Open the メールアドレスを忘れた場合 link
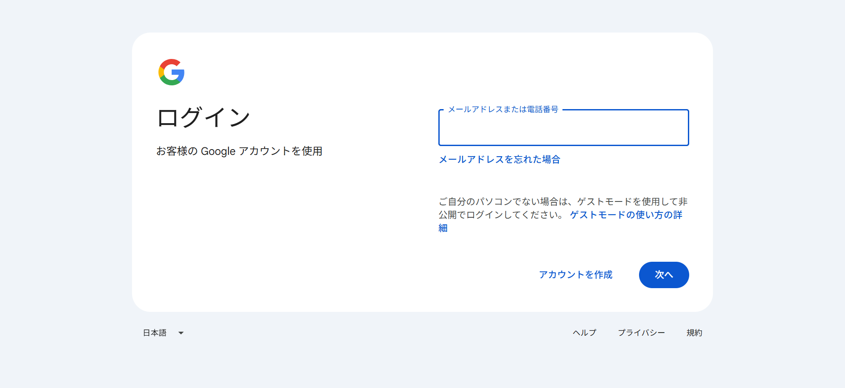Screen dimensions: 845x388 [x=500, y=159]
